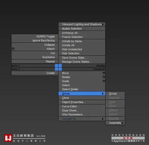Toggle NURMS Toggle option

pos(46,37)
